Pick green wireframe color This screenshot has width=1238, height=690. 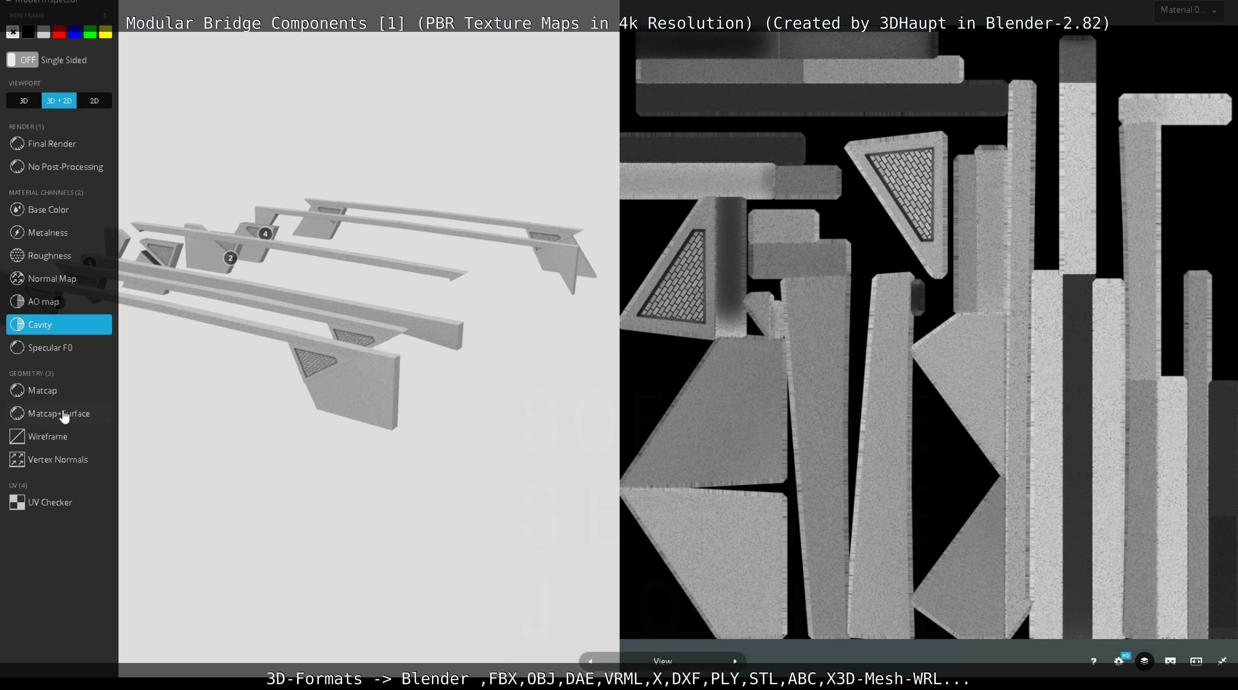point(90,32)
